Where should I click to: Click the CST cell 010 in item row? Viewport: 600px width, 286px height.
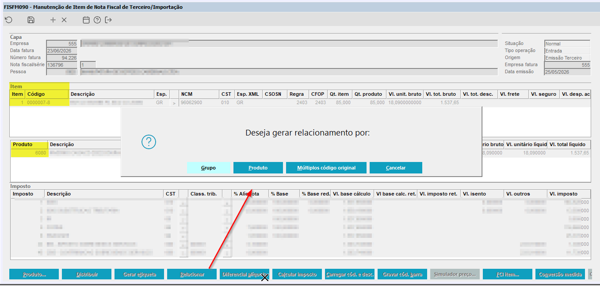coord(227,102)
